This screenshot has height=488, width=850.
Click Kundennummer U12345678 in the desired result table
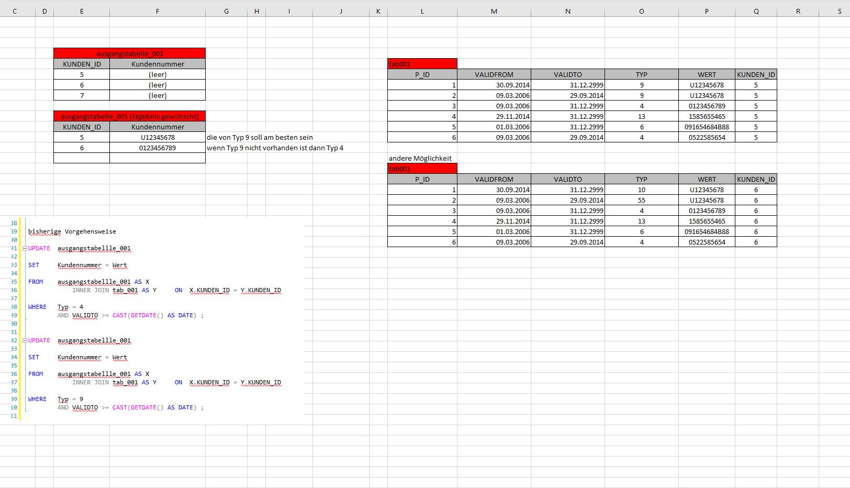click(x=158, y=137)
